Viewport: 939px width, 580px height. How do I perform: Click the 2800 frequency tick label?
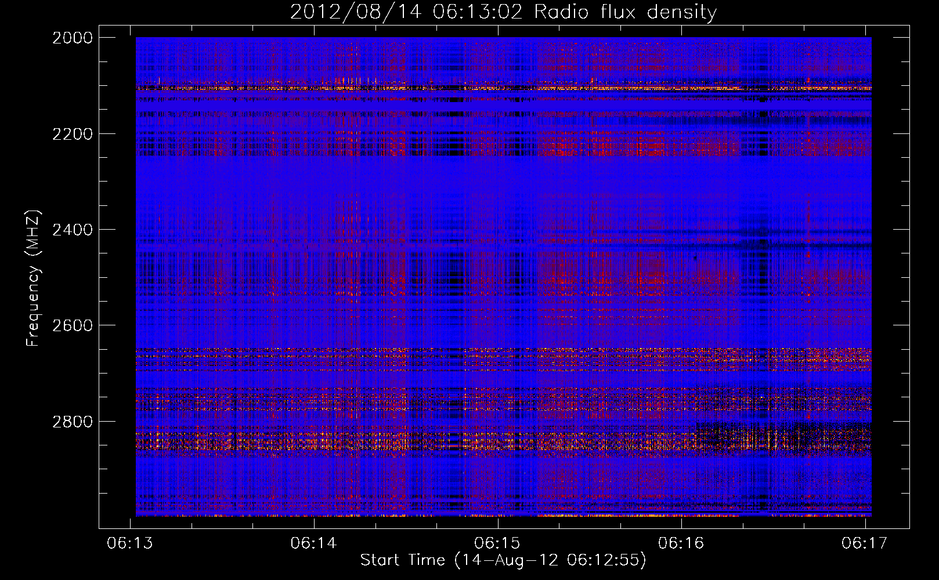pos(73,422)
